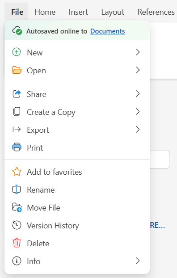Click the Export menu label
The image size is (177, 278).
click(38, 130)
